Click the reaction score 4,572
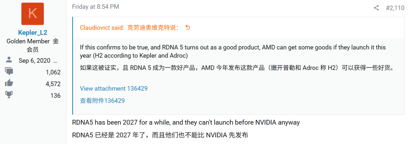Image resolution: width=409 pixels, height=144 pixels. click(x=53, y=84)
